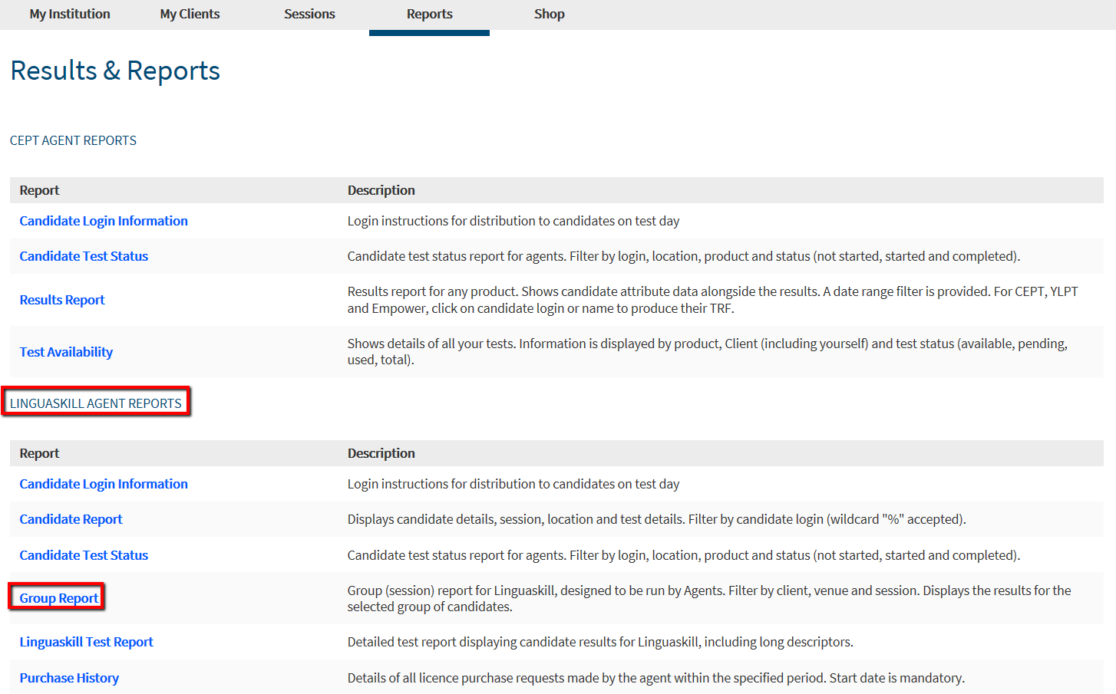Open the My Institution tab
Screen dimensions: 1116x694
coord(70,14)
